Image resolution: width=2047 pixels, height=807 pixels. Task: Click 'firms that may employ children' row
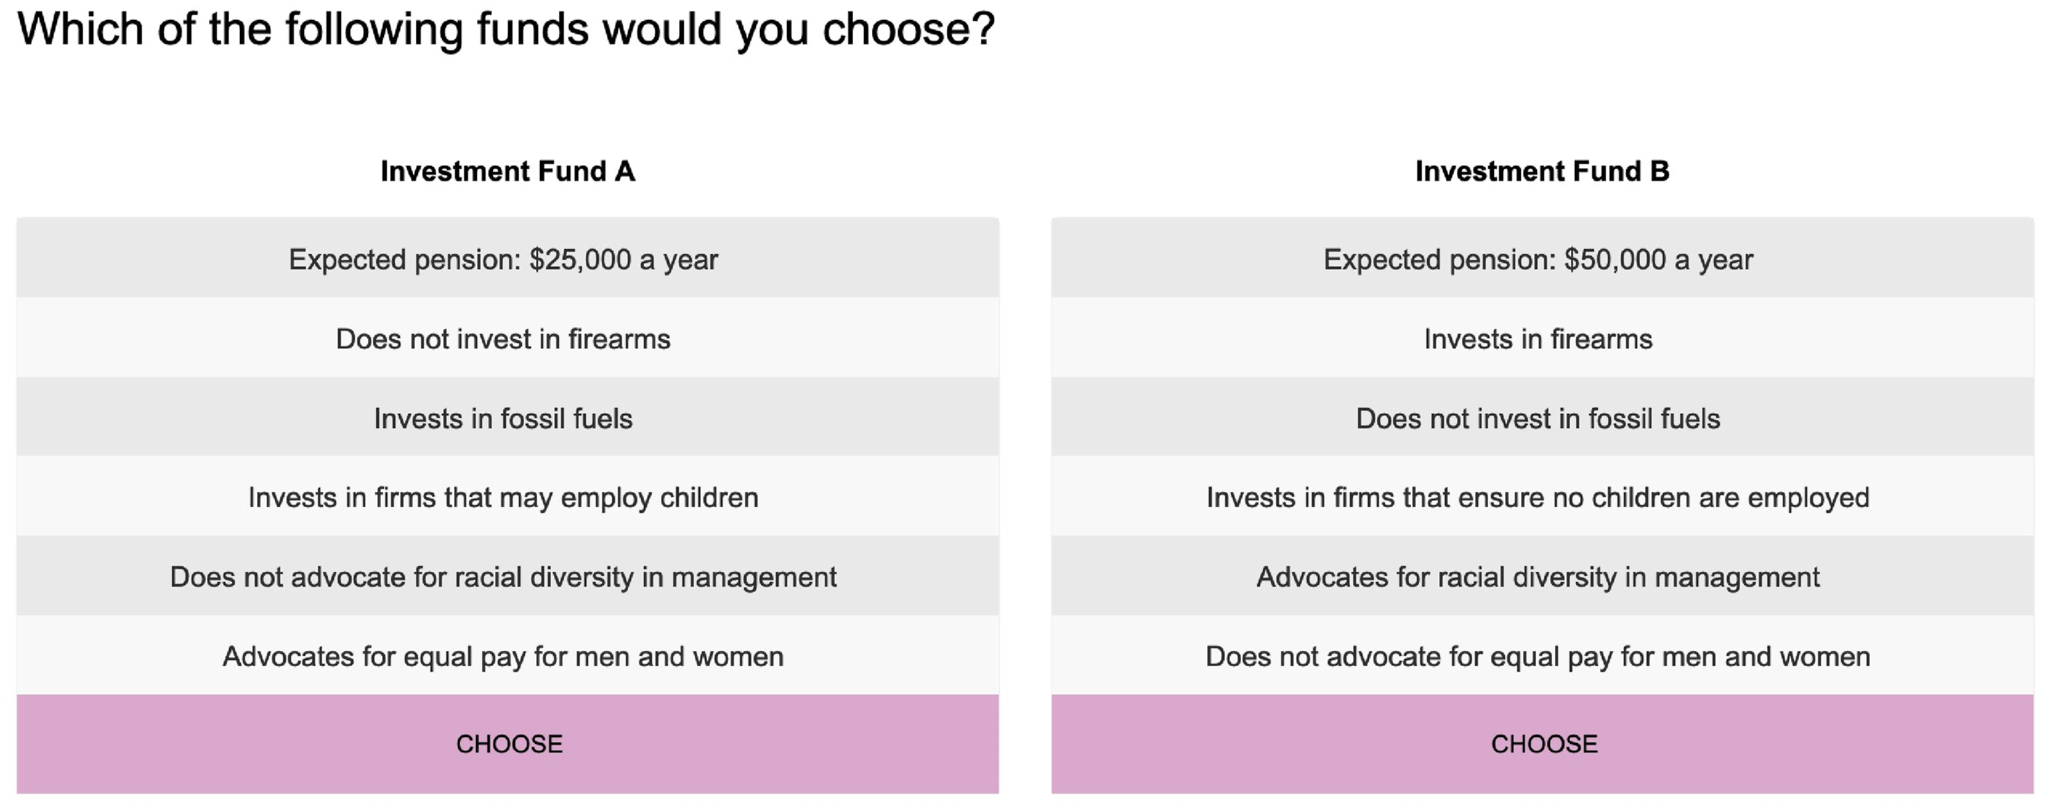pos(508,496)
